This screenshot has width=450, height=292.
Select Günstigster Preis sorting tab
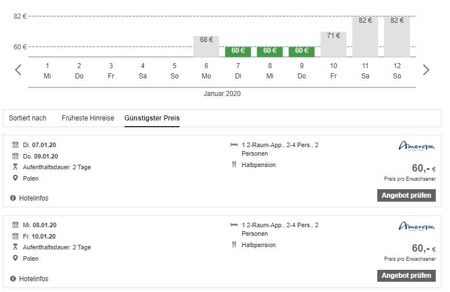[x=152, y=118]
